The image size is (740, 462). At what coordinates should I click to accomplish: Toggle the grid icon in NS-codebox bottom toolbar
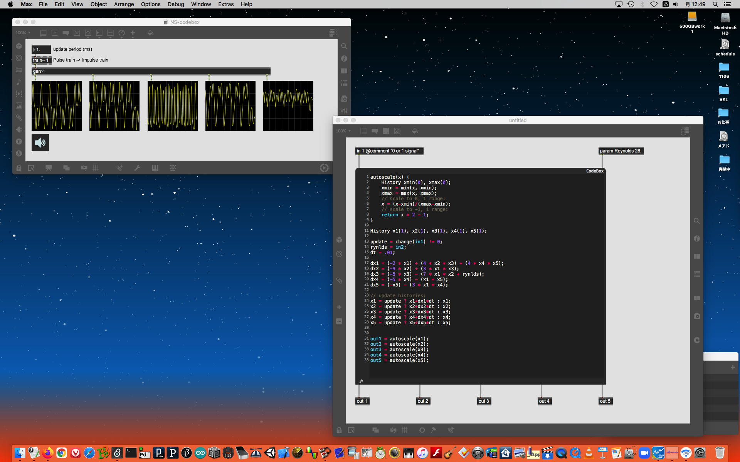tap(96, 168)
